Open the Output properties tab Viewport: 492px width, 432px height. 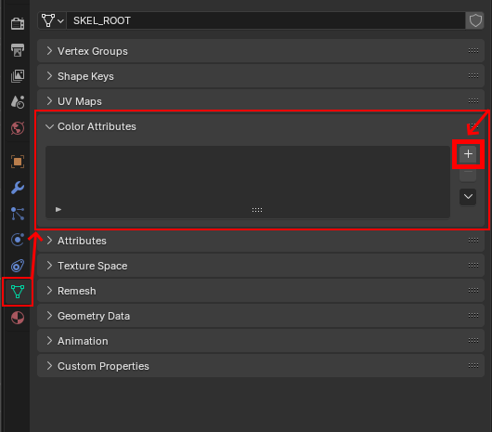(18, 50)
